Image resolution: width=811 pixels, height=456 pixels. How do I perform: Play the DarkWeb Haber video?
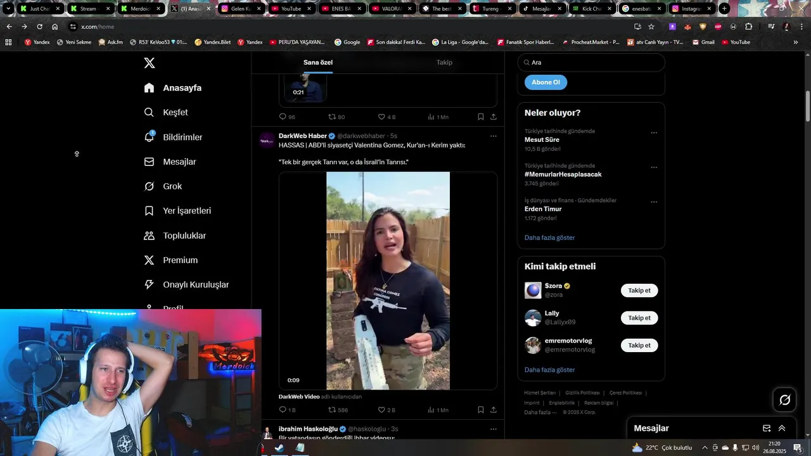pos(388,281)
